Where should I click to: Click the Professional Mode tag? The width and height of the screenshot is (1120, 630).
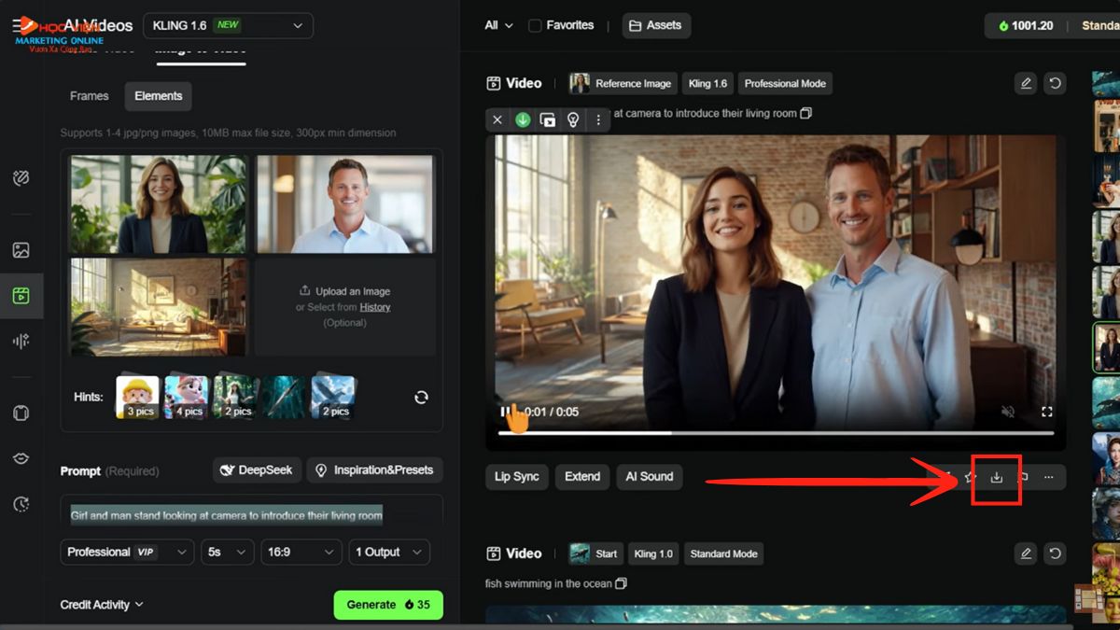point(785,83)
